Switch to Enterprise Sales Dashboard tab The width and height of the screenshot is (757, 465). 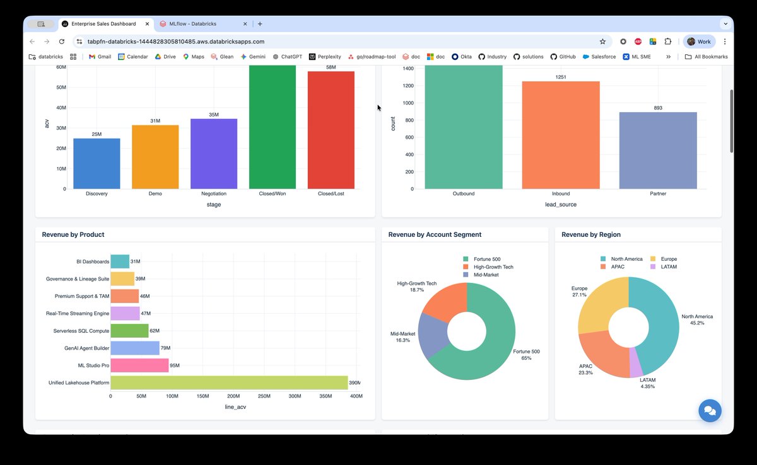point(105,24)
